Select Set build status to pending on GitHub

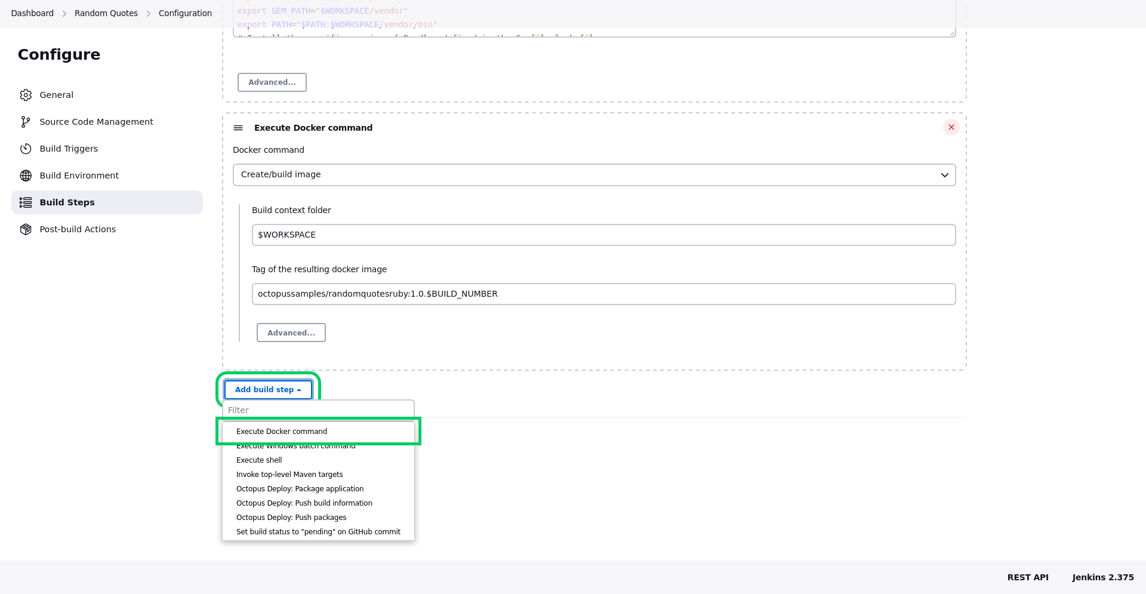click(318, 532)
